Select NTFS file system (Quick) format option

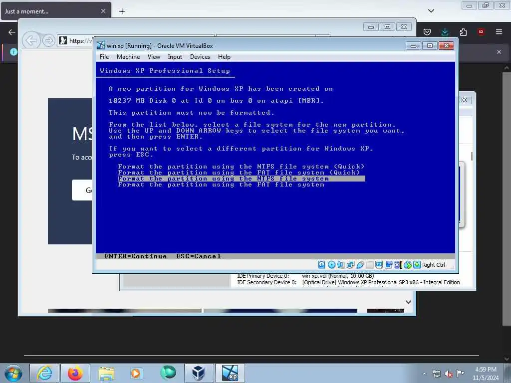click(241, 167)
